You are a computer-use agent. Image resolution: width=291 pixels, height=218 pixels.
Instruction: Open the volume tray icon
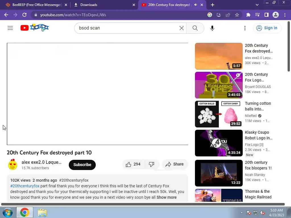point(262,213)
